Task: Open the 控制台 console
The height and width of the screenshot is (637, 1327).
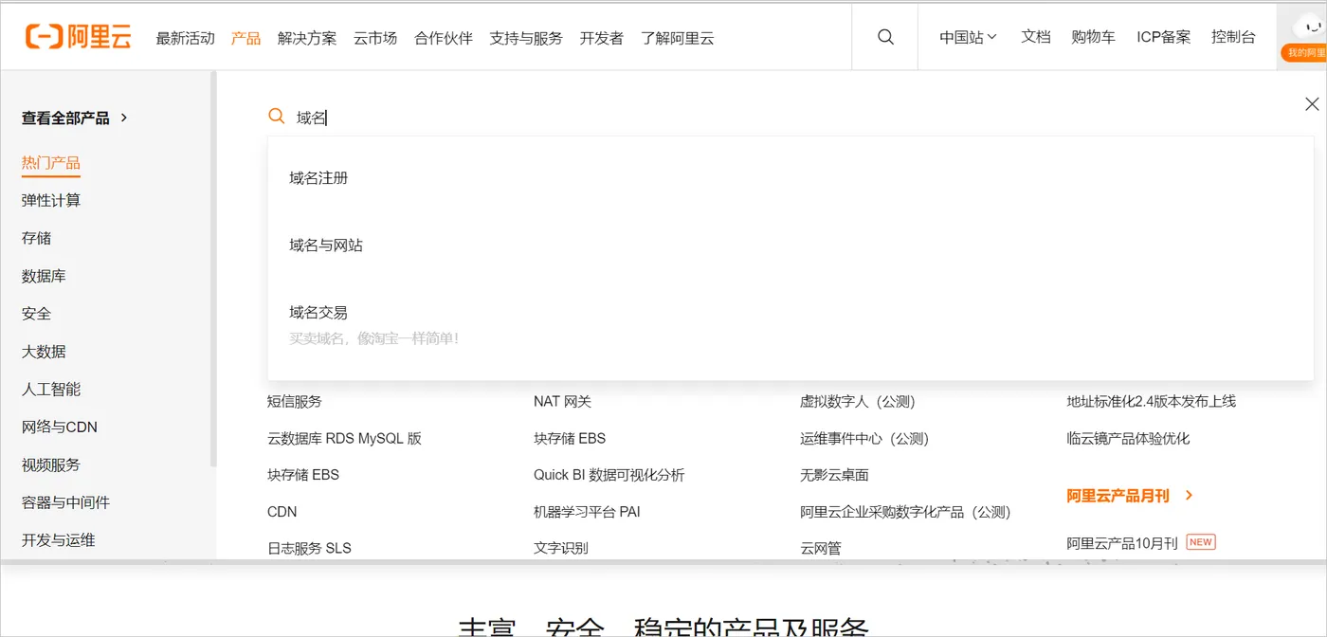Action: [x=1233, y=37]
